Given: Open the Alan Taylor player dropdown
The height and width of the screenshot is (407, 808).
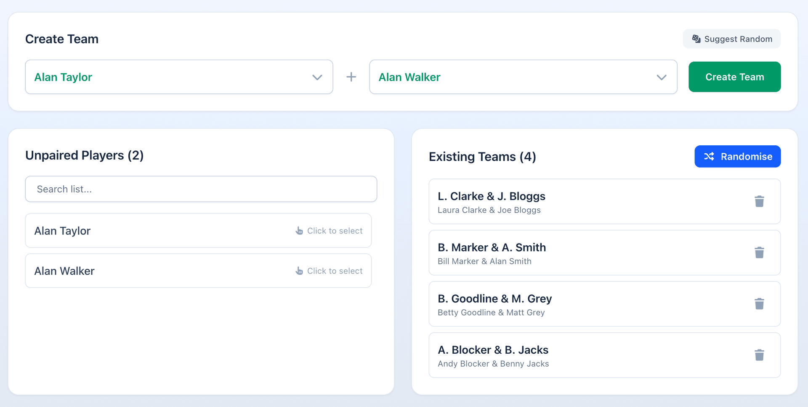Looking at the screenshot, I should [179, 77].
